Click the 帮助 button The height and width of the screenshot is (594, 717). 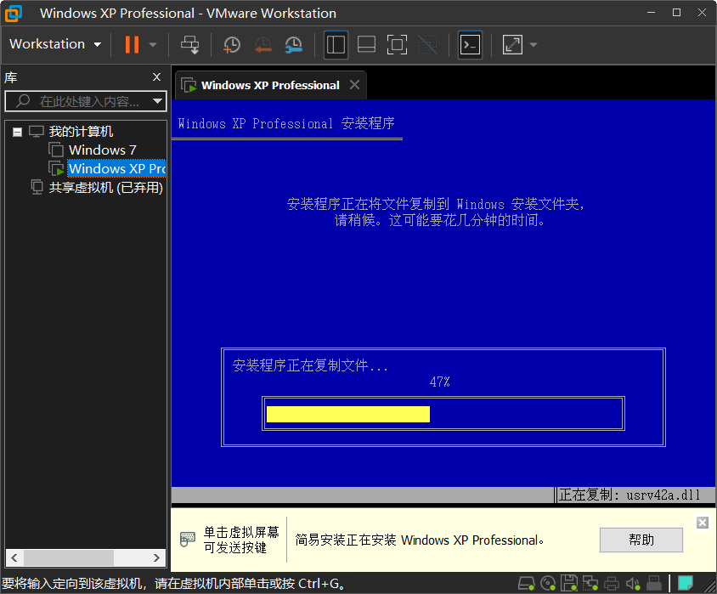coord(641,540)
